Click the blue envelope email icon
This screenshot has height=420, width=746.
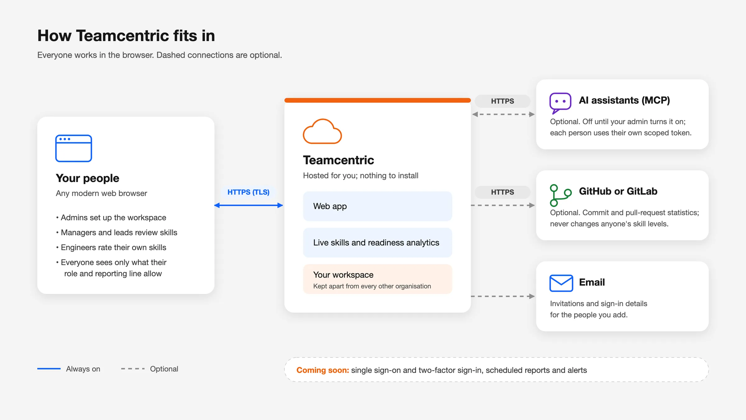[x=561, y=283]
